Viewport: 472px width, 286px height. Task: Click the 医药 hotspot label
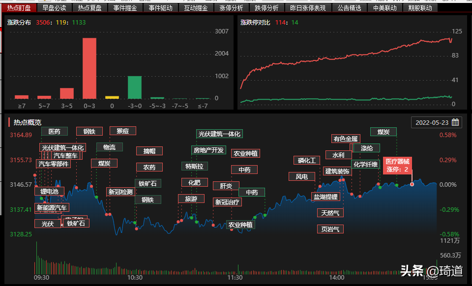(x=55, y=131)
